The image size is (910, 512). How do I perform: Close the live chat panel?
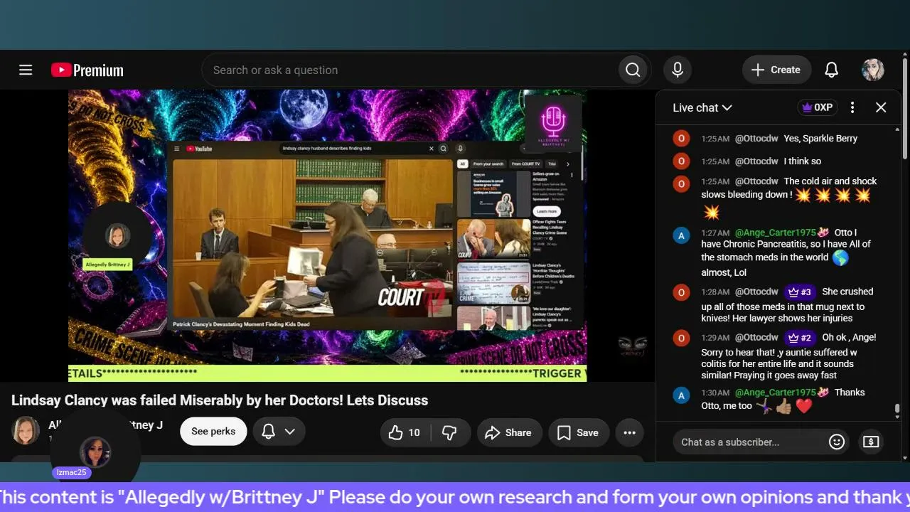coord(881,107)
